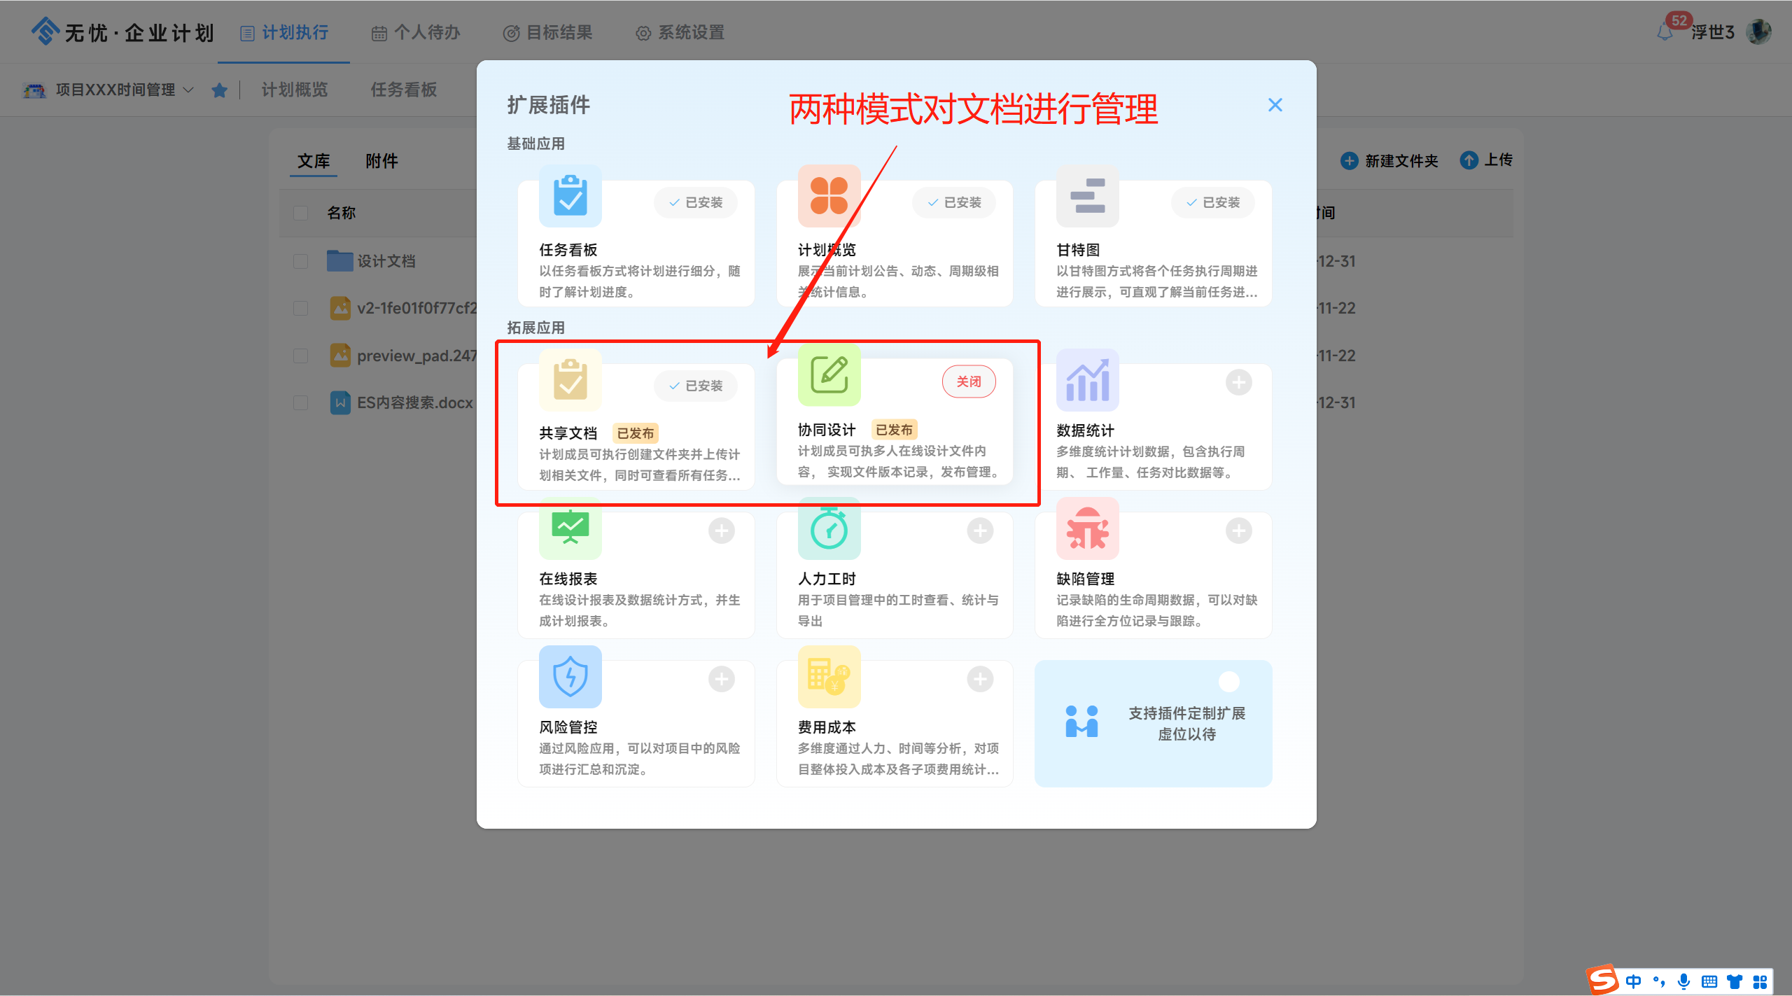Click the 费用成本 calculator icon
The width and height of the screenshot is (1792, 996).
tap(829, 677)
